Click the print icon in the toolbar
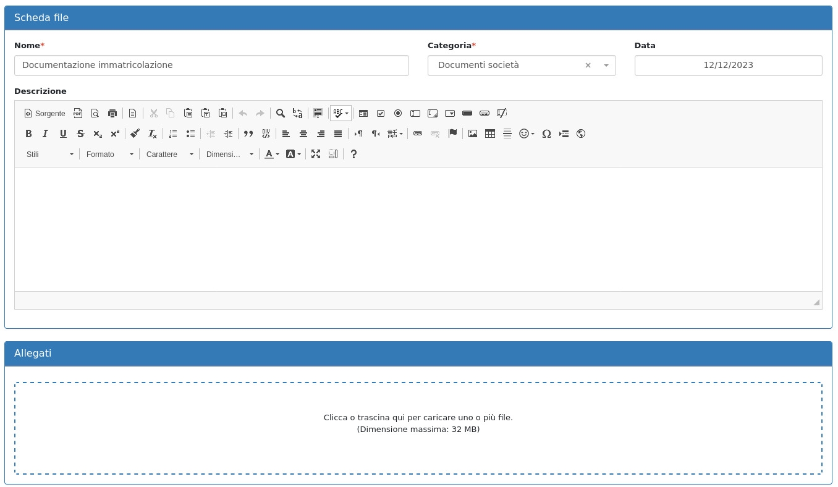 (x=112, y=113)
